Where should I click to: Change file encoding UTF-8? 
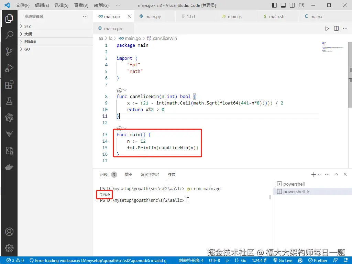click(214, 261)
